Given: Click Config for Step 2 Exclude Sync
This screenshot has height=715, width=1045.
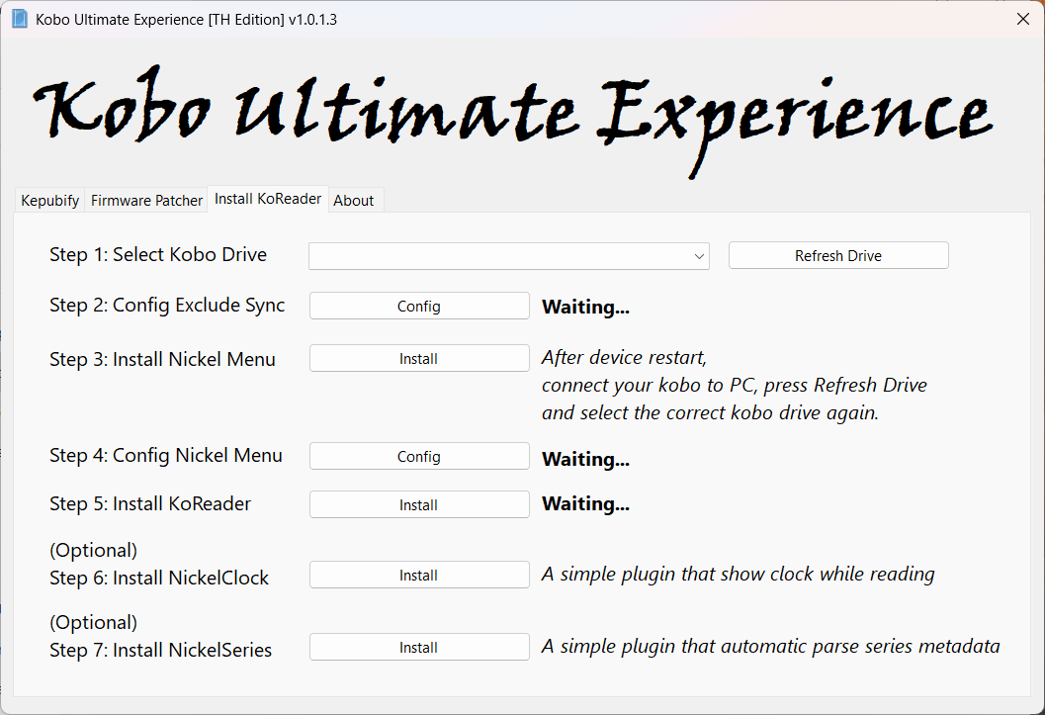Looking at the screenshot, I should 419,306.
